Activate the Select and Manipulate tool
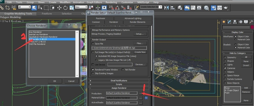This screenshot has width=254, height=106. (98, 8)
